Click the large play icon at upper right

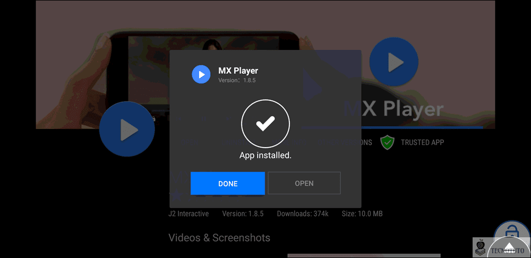pos(394,62)
